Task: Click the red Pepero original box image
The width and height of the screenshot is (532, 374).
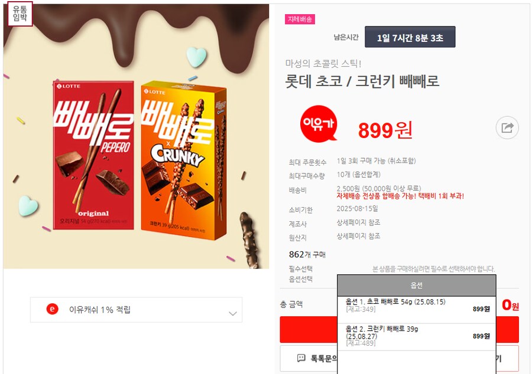Action: click(x=93, y=155)
